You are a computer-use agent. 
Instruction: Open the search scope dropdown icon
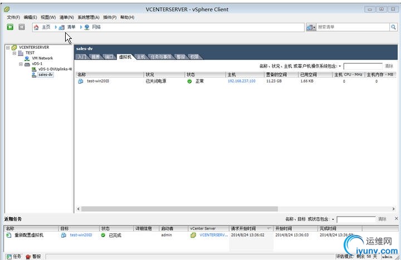click(x=311, y=27)
